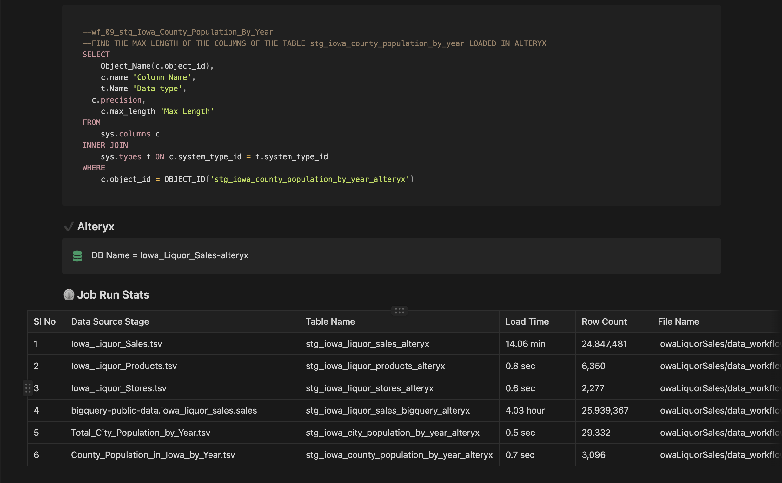Click the checkmark icon beside the Alteryx heading
The width and height of the screenshot is (782, 483).
pos(69,227)
